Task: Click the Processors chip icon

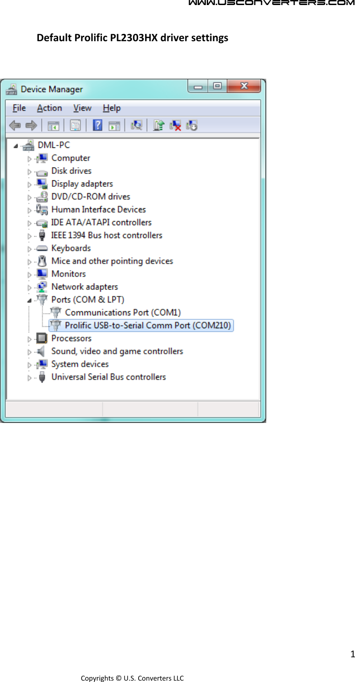Action: coord(42,338)
